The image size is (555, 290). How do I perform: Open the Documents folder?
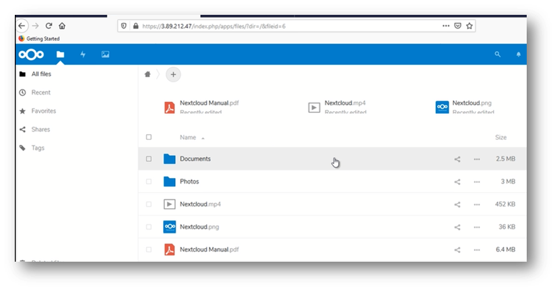pyautogui.click(x=195, y=159)
